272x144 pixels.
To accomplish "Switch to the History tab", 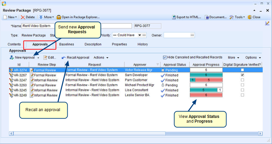I will pyautogui.click(x=142, y=44).
